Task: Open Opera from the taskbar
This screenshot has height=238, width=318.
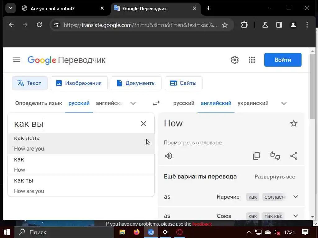Action: [x=179, y=232]
